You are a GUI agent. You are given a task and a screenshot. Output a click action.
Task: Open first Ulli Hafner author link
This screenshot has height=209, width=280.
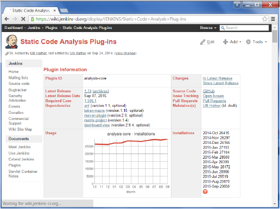[39, 53]
